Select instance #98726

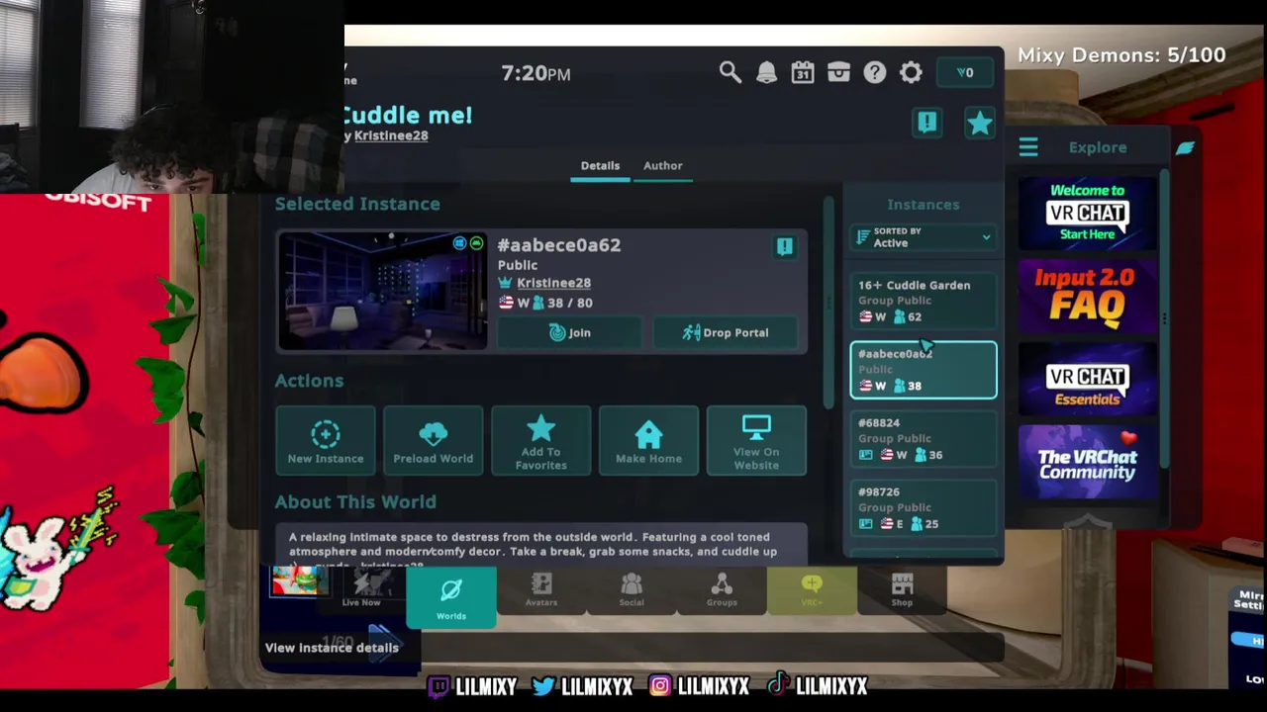(924, 508)
